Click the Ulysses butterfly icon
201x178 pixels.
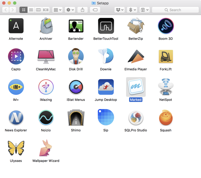[x=16, y=148]
